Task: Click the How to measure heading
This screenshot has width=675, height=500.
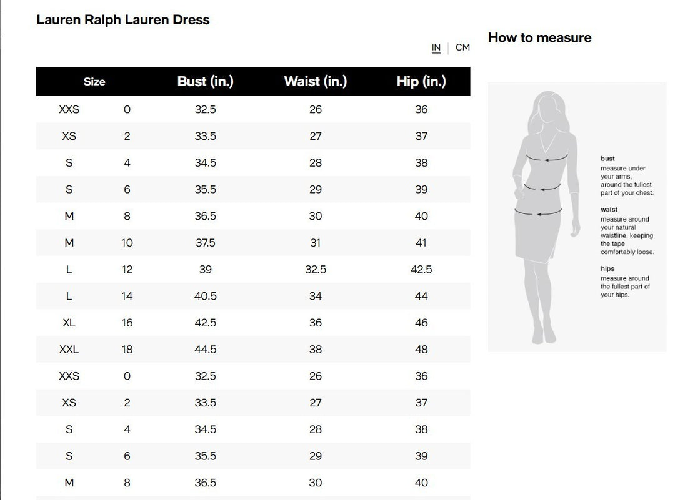Action: click(x=539, y=37)
